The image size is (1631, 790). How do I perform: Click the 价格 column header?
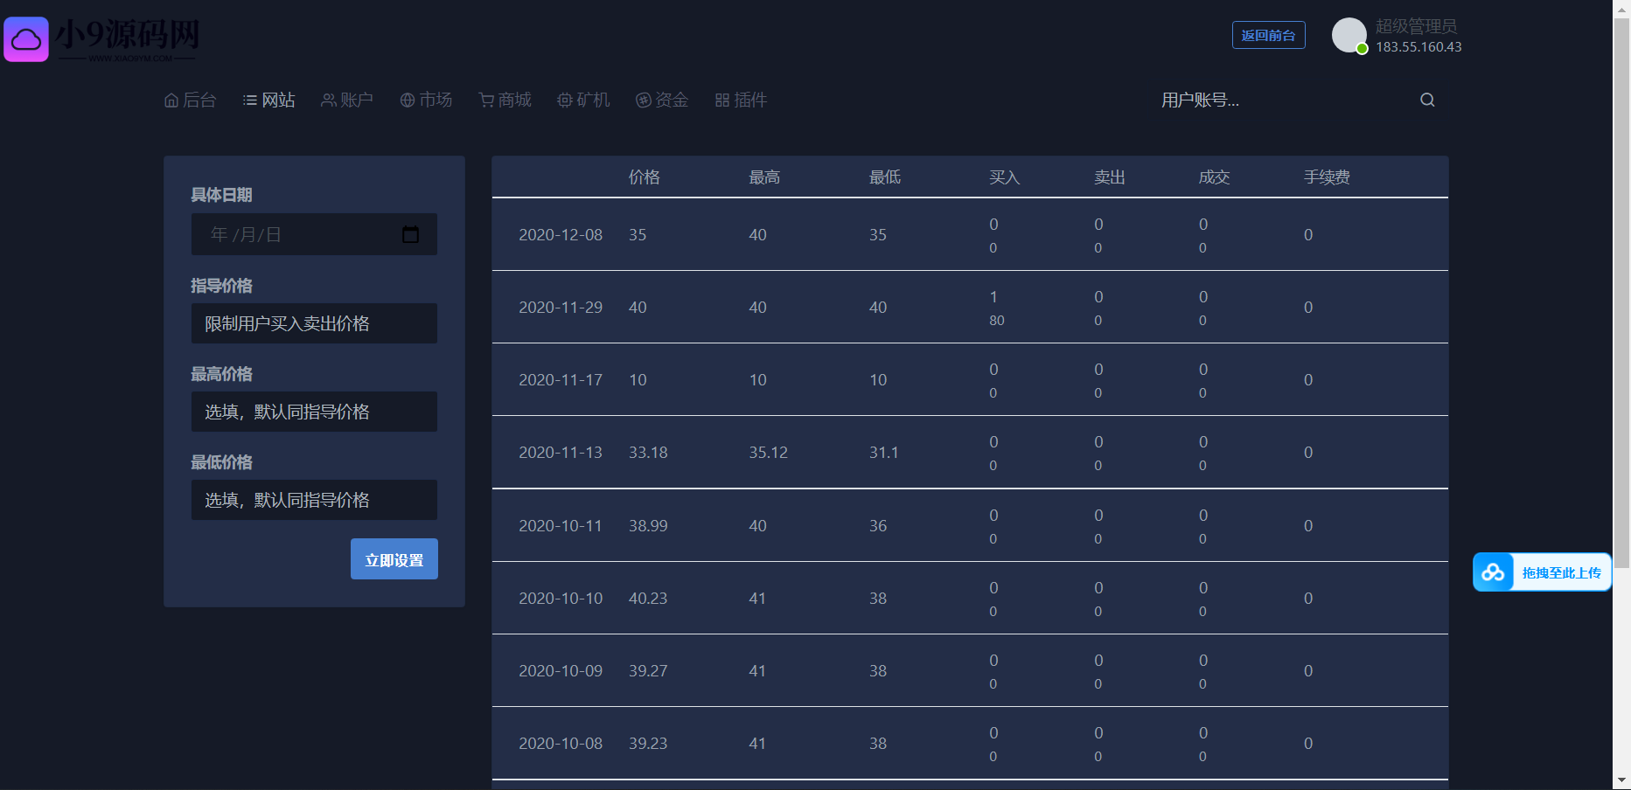click(645, 177)
